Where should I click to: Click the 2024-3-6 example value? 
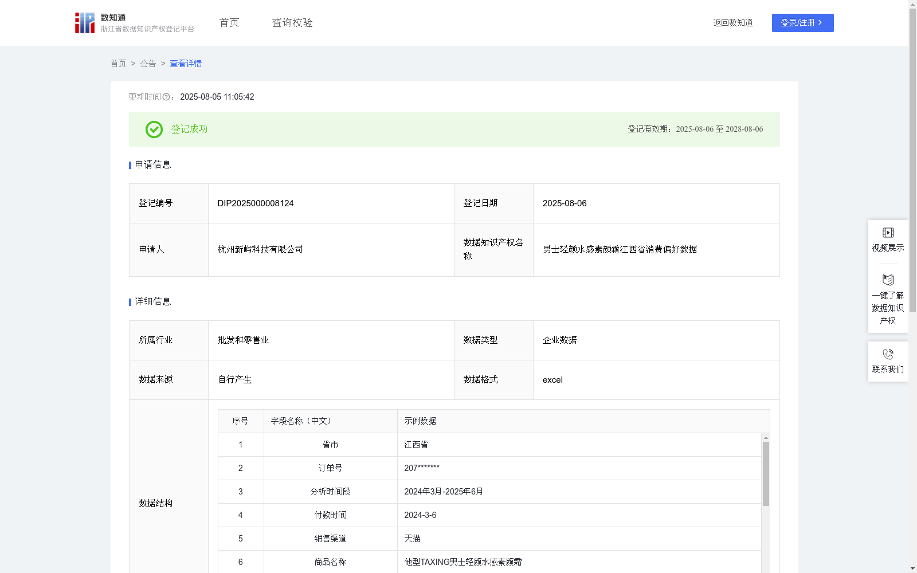[x=420, y=515]
